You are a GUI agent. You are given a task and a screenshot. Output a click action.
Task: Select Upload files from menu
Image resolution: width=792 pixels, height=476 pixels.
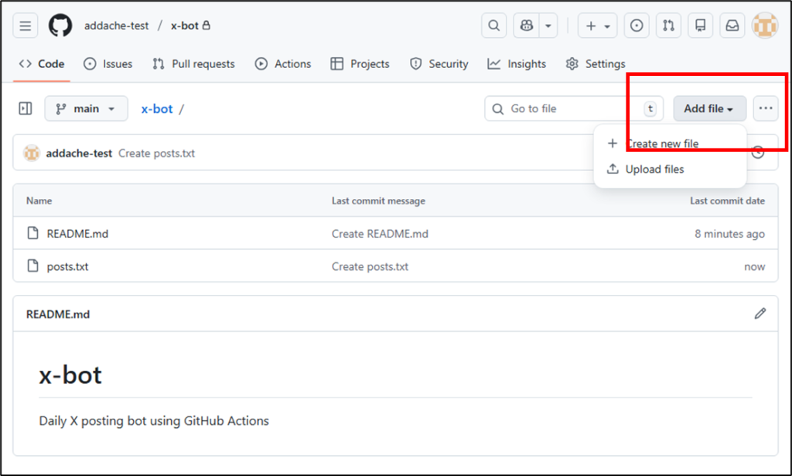654,170
